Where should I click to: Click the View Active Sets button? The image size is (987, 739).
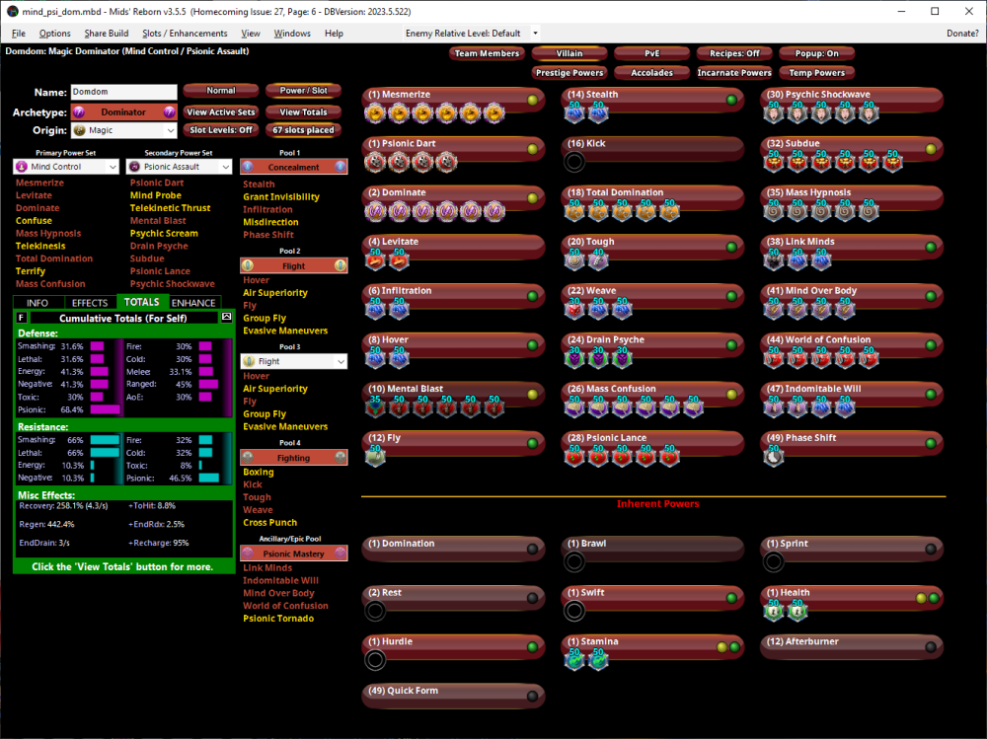221,112
